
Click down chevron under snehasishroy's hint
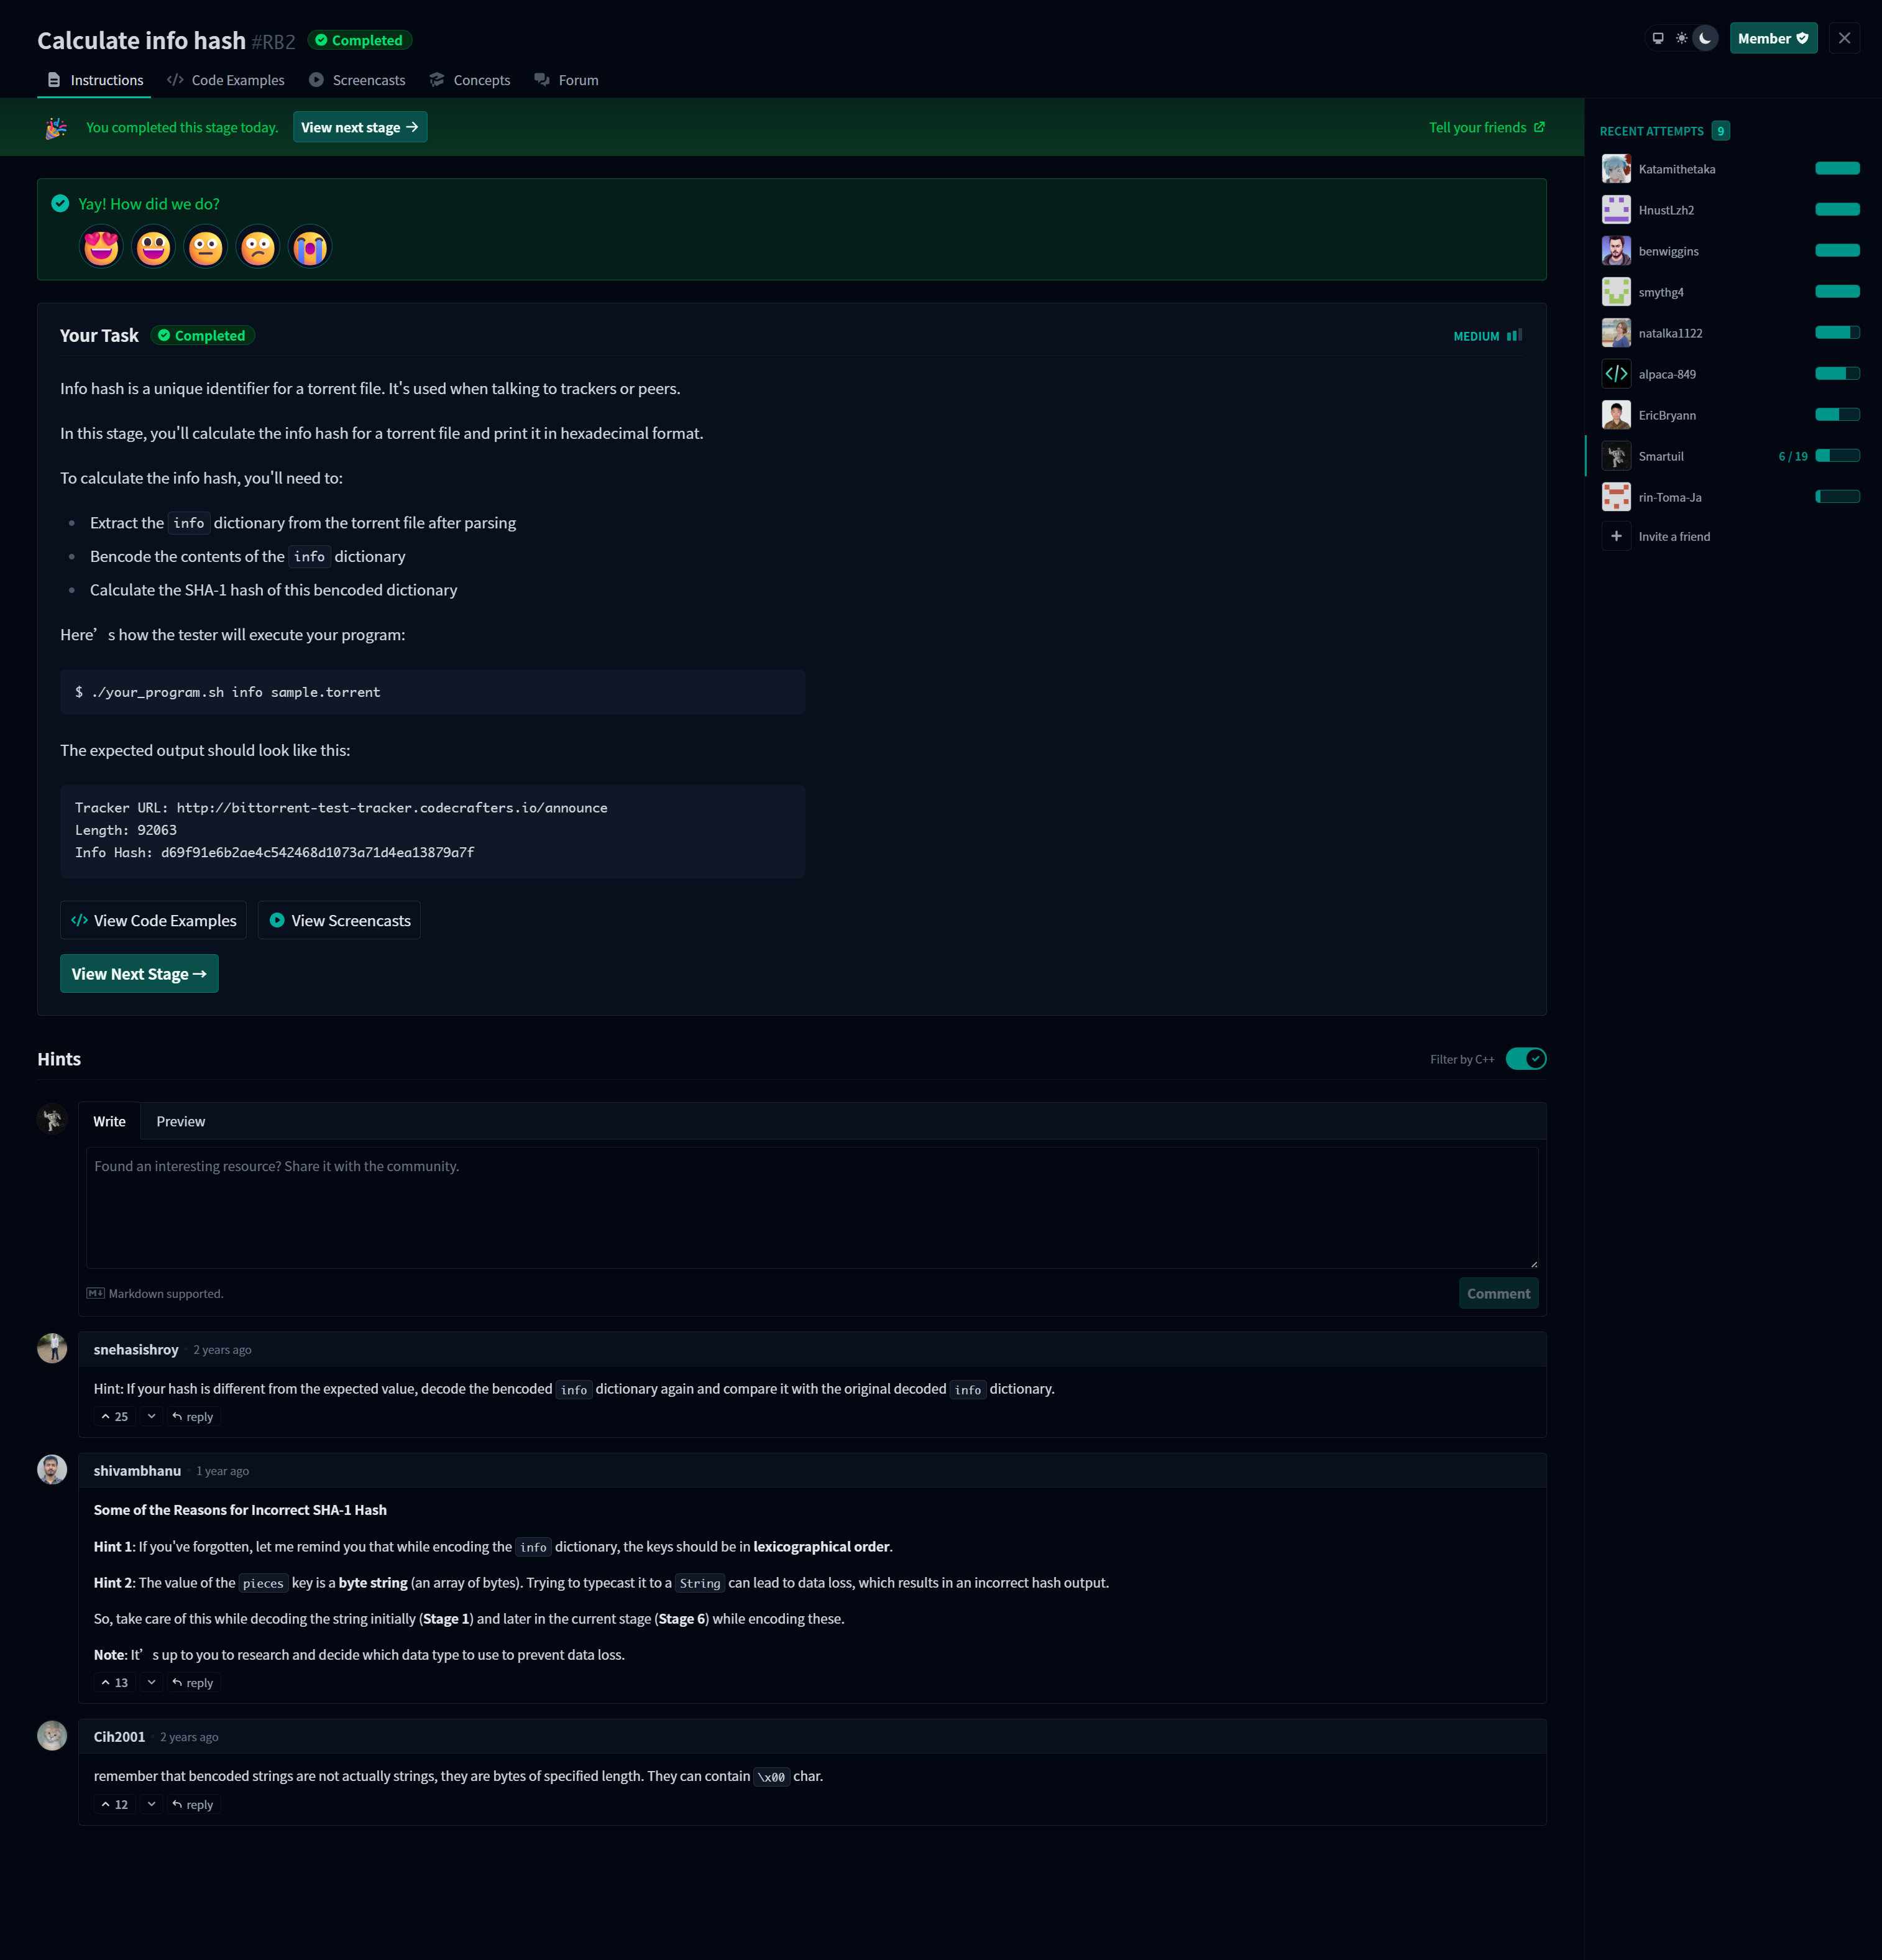coord(151,1417)
